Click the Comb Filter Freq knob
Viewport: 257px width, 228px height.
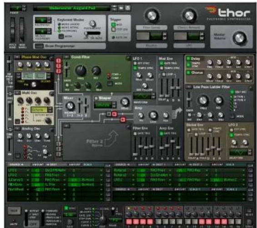click(x=81, y=71)
